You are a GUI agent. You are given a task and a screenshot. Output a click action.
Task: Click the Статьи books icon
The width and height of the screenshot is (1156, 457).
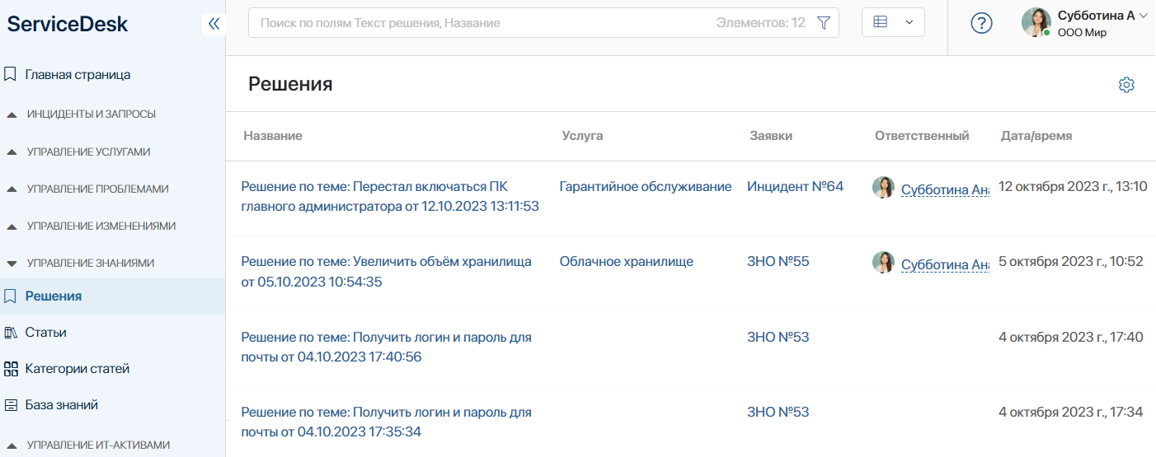coord(11,333)
